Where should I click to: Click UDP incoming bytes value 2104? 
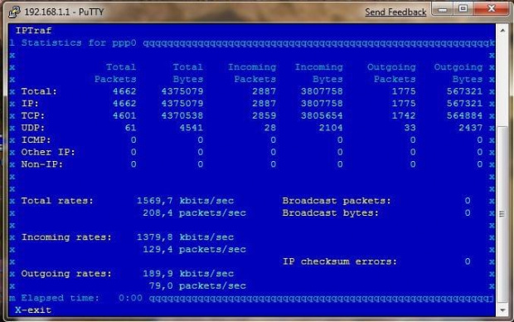pyautogui.click(x=331, y=128)
